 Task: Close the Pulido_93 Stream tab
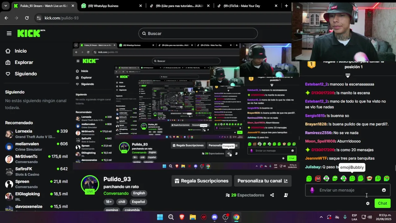73,6
